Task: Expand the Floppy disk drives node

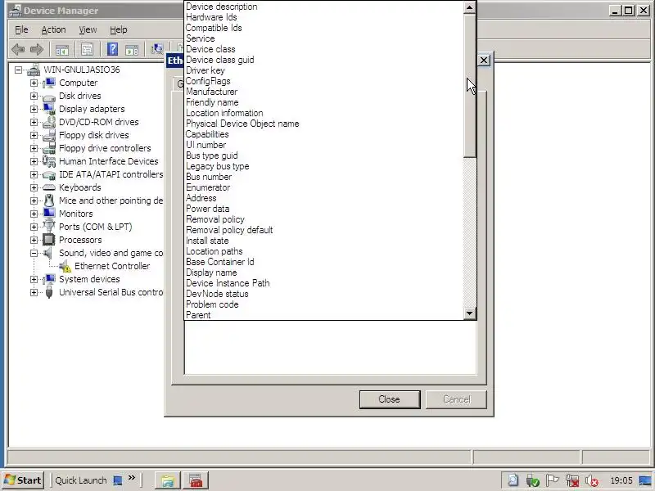Action: (x=34, y=135)
